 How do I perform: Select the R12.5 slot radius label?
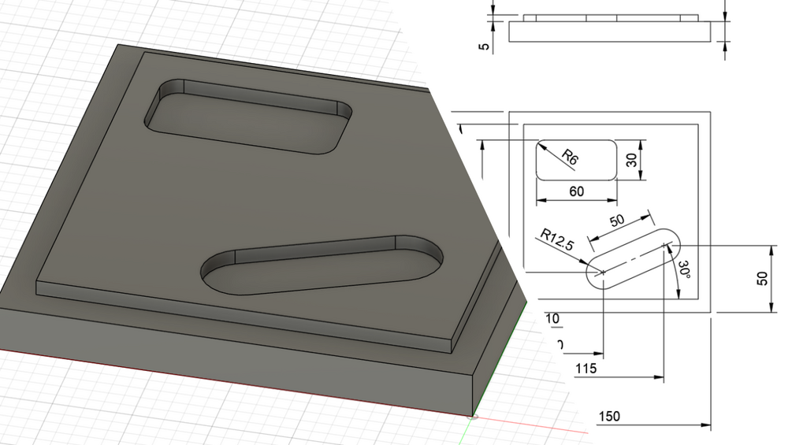click(x=557, y=239)
